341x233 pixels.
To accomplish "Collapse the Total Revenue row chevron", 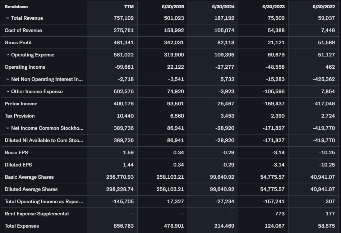I will pos(8,18).
